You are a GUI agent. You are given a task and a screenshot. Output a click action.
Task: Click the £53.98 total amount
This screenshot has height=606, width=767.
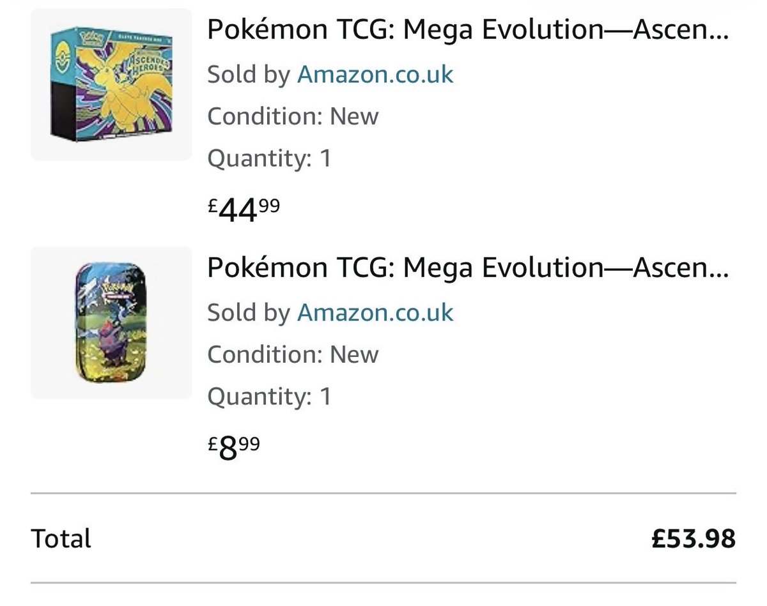693,538
